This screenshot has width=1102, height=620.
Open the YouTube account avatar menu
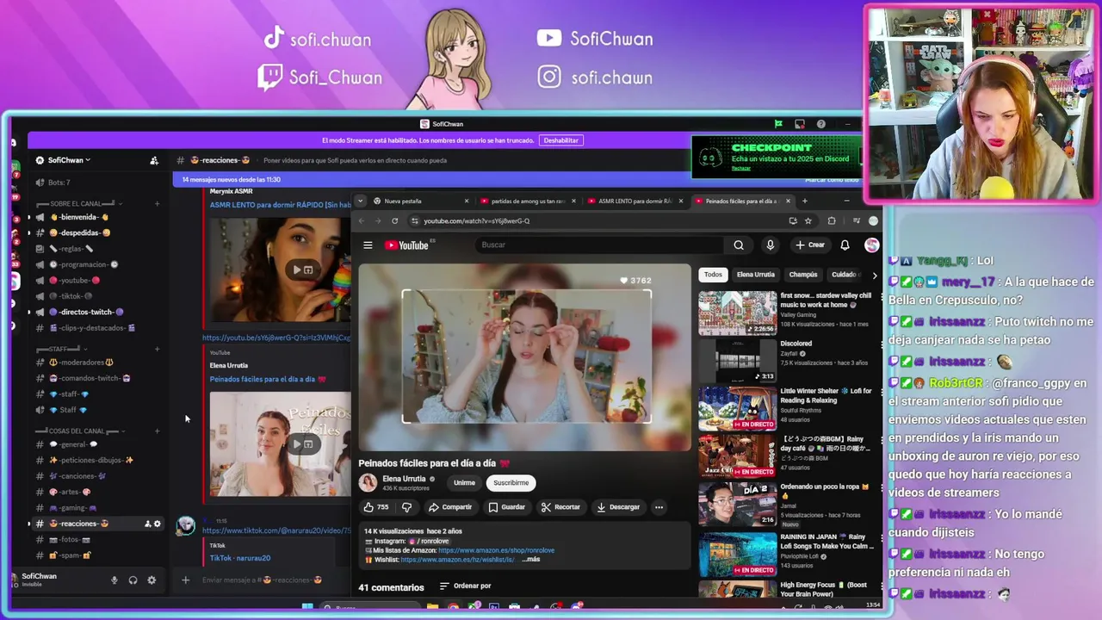[871, 245]
